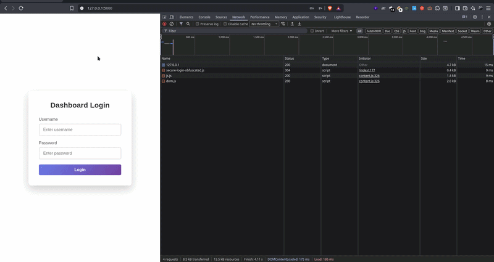Open the Memory tab
494x262 pixels.
coord(281,17)
